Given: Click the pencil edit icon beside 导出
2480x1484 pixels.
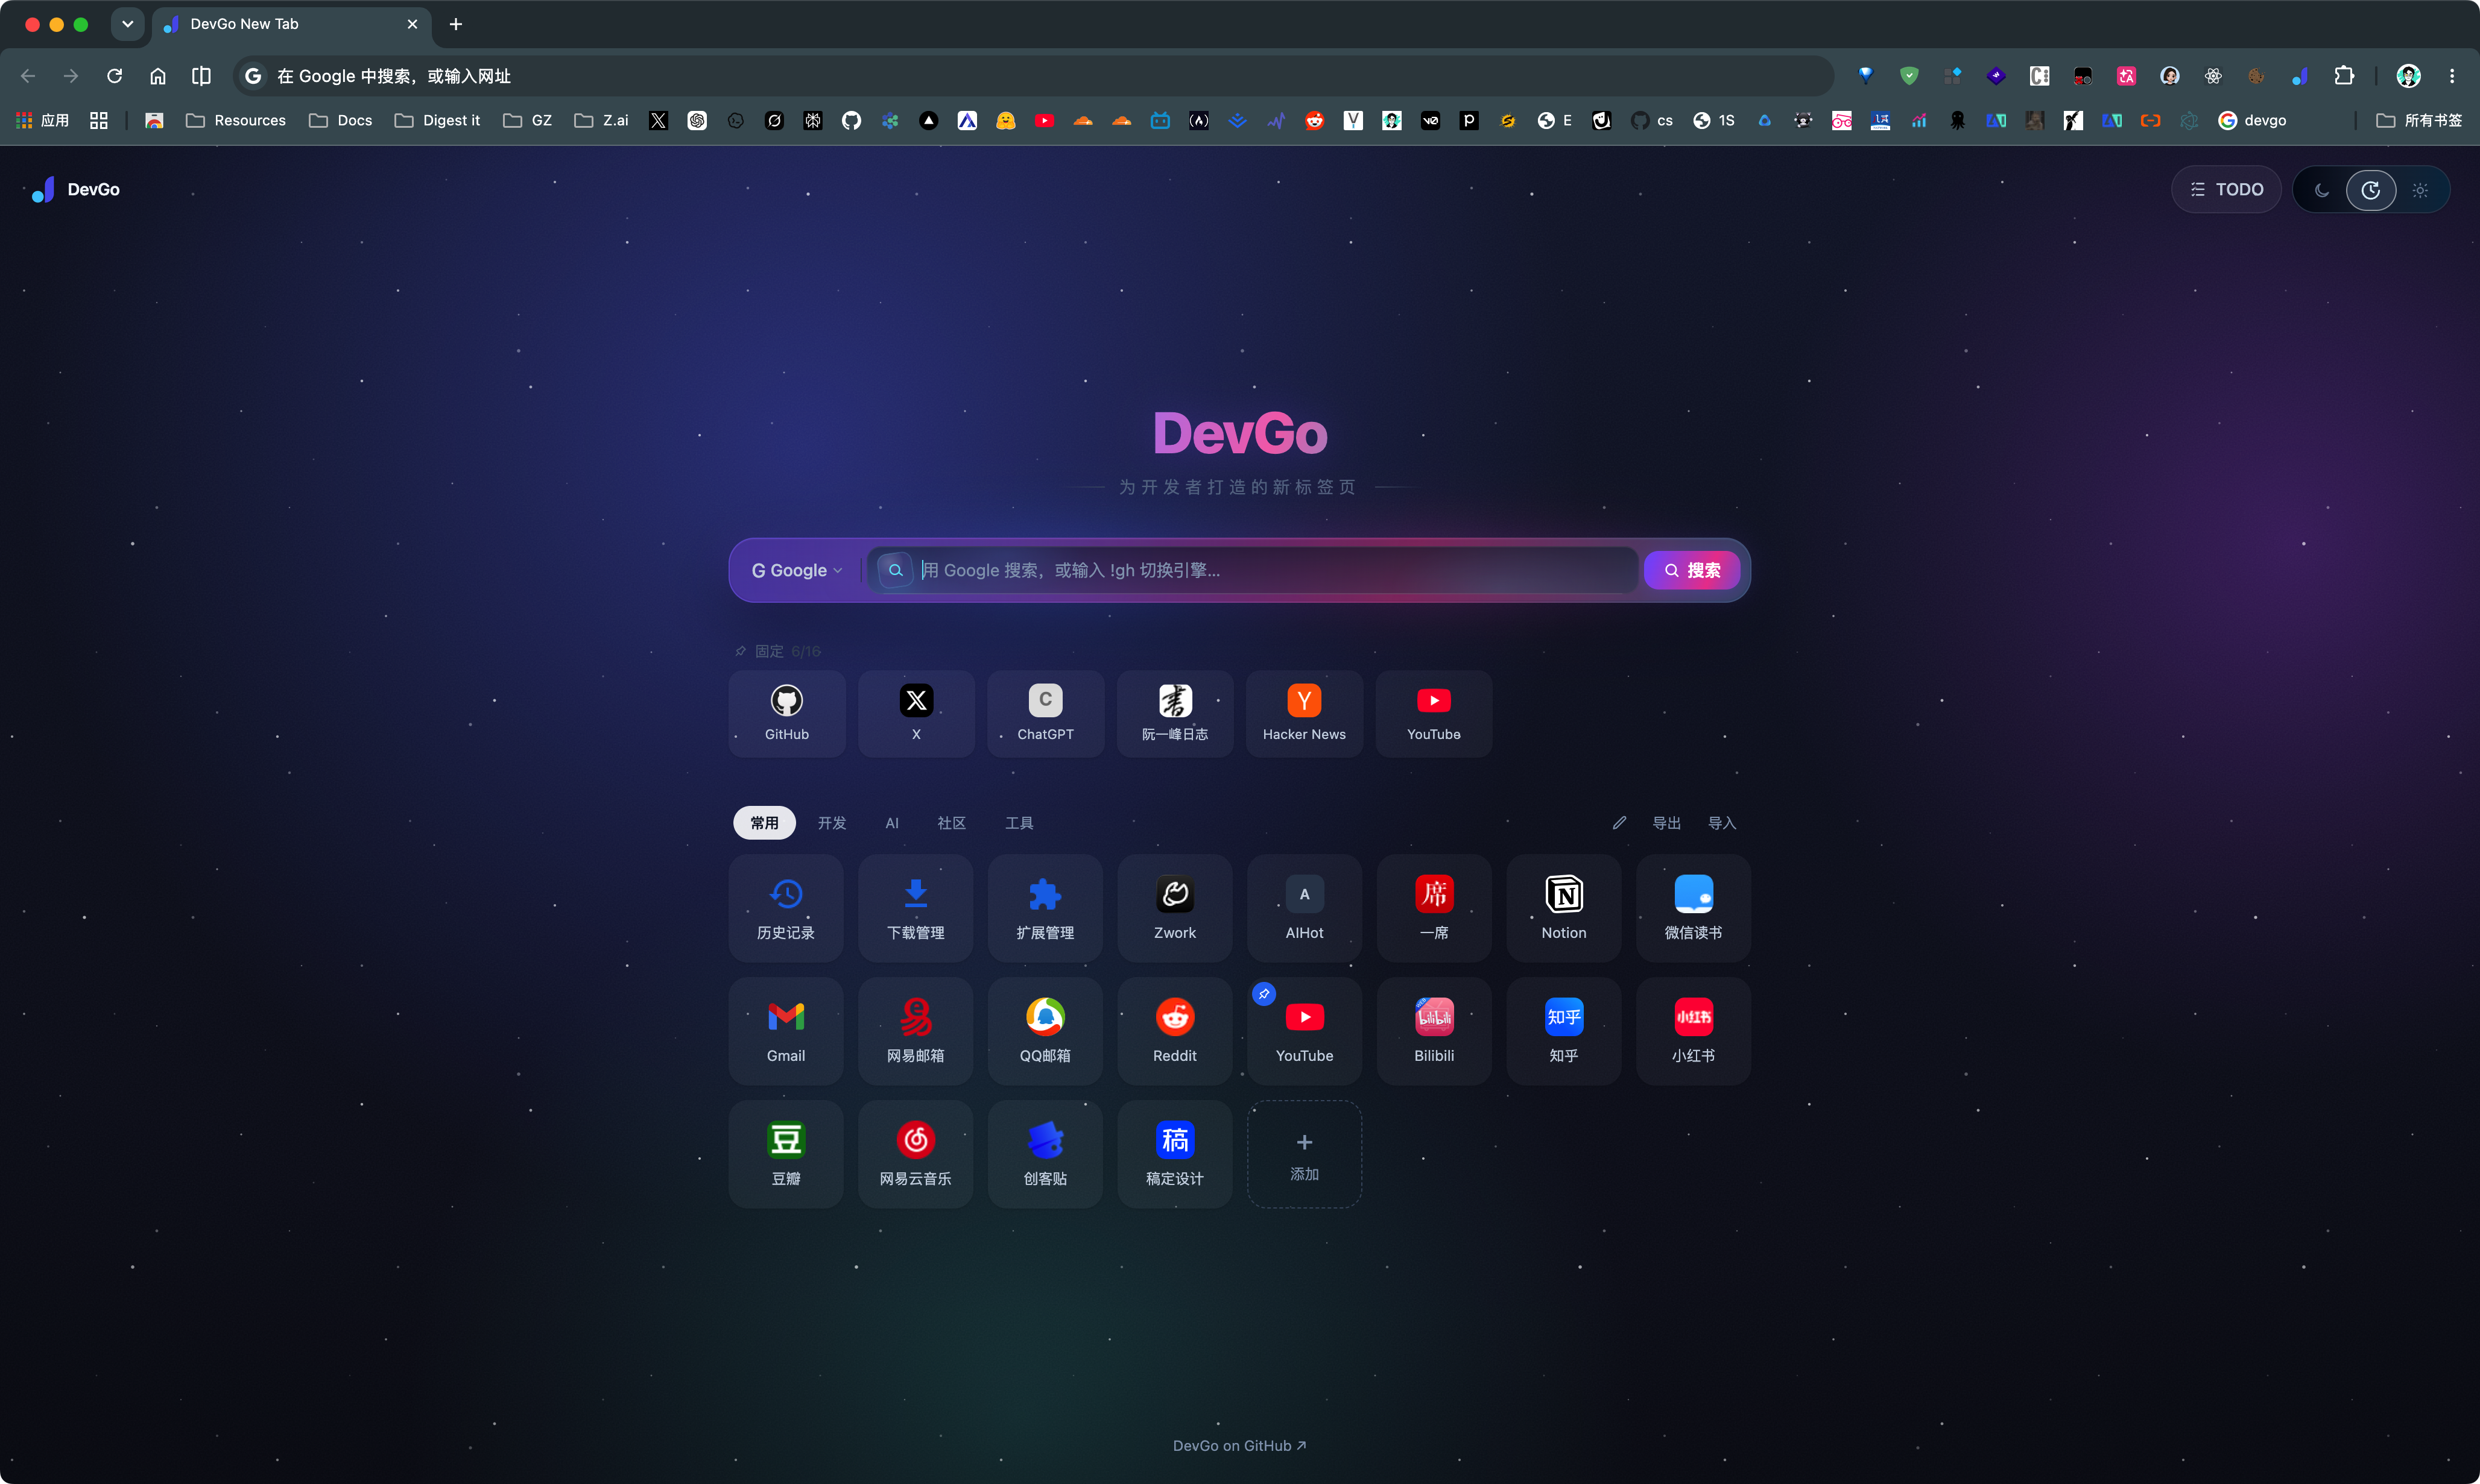Looking at the screenshot, I should click(x=1619, y=823).
